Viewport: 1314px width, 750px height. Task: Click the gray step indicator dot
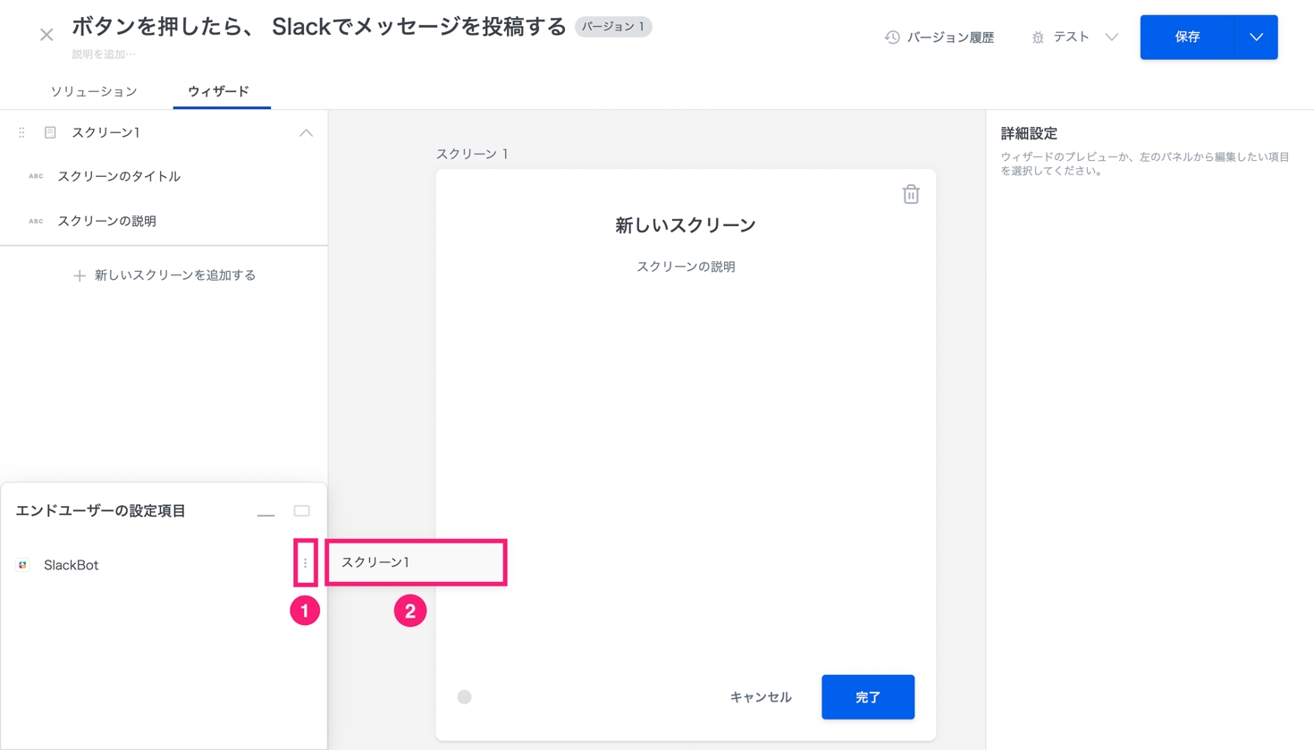coord(464,696)
